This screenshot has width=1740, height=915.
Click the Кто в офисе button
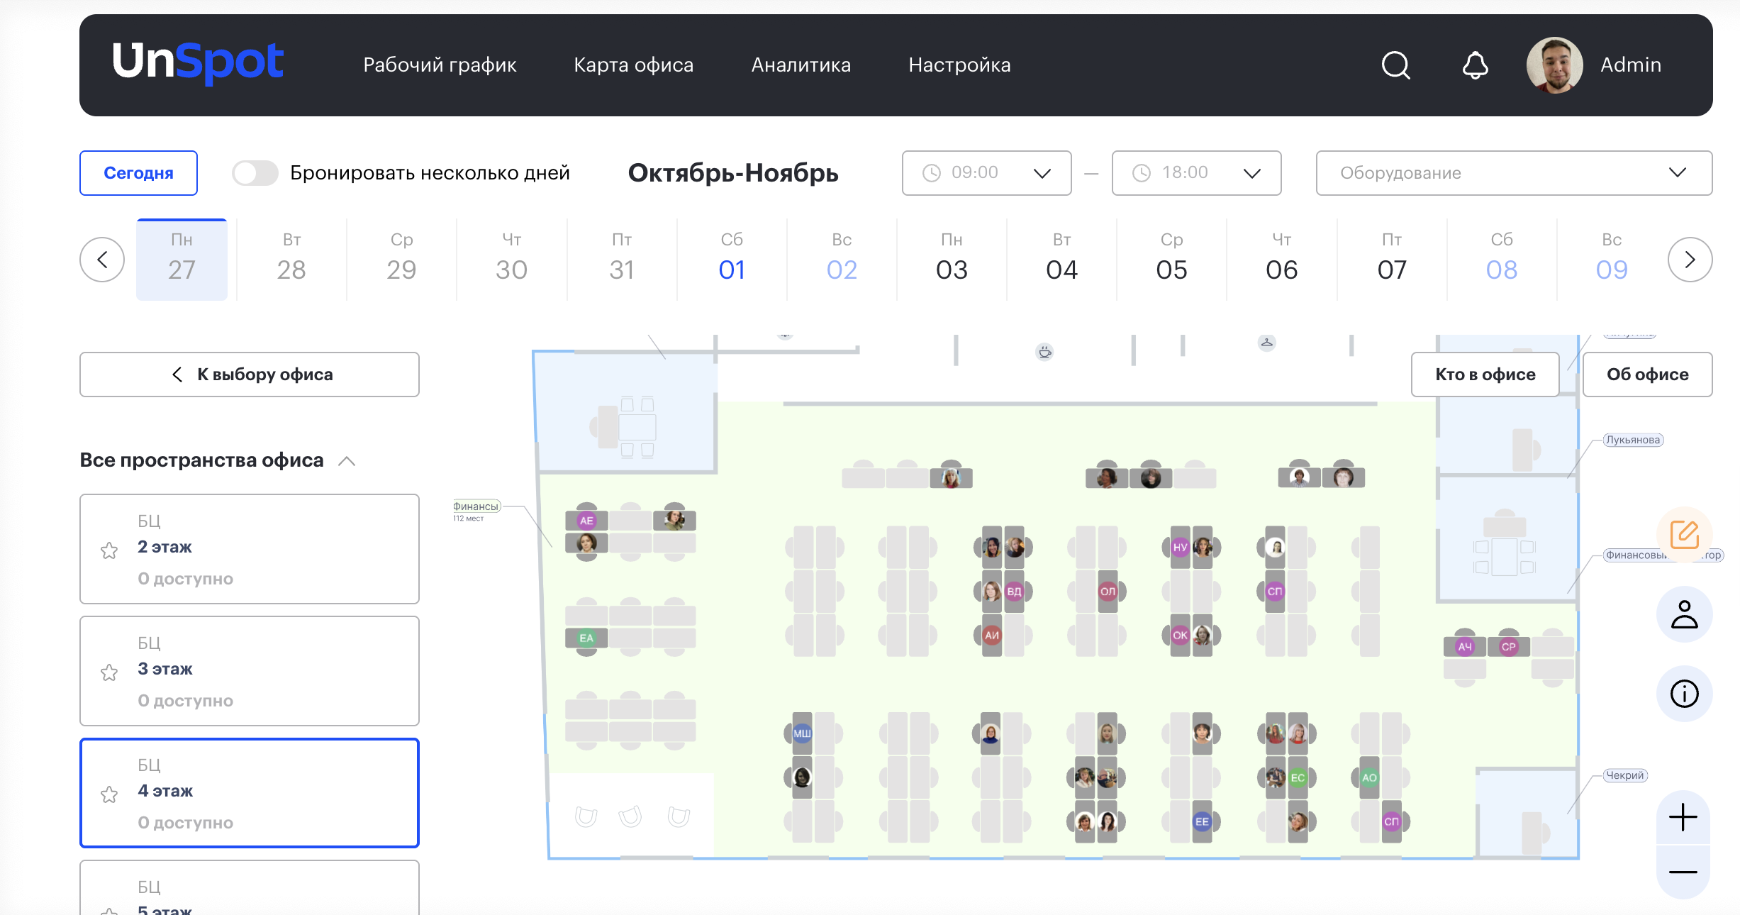coord(1485,375)
